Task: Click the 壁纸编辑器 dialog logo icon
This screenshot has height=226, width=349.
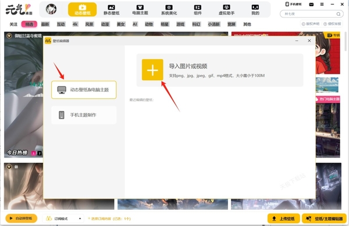Action: pos(48,41)
